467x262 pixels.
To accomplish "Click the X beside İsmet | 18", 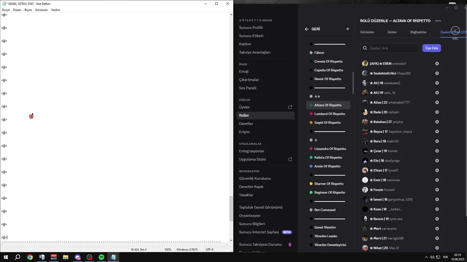I will [x=437, y=199].
